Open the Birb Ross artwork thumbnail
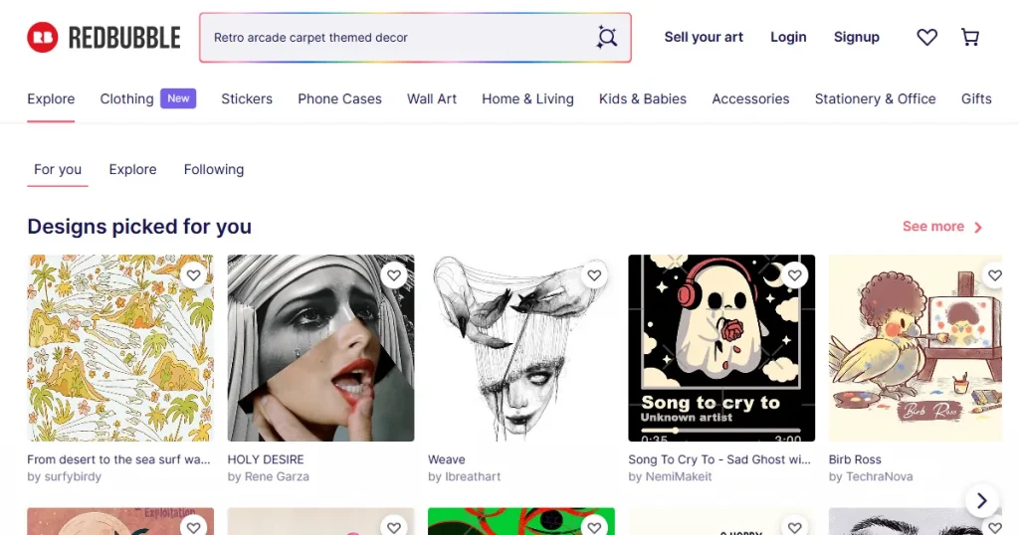1019x535 pixels. tap(916, 348)
